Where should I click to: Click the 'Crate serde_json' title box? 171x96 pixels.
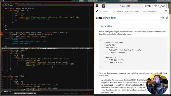coord(155,6)
